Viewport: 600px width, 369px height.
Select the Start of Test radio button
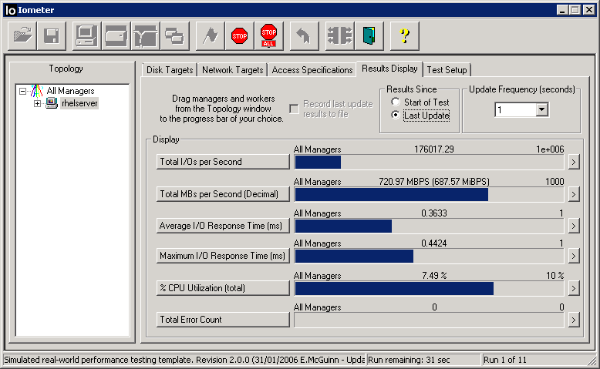396,102
